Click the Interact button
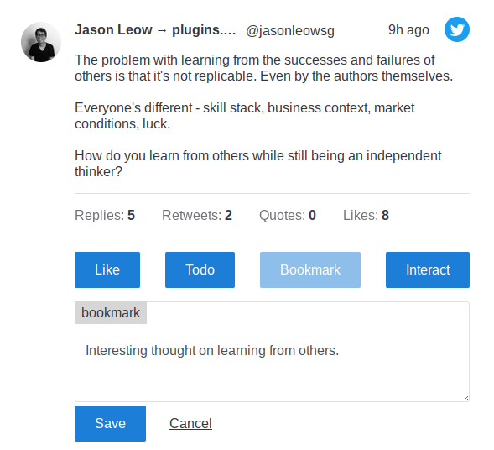The width and height of the screenshot is (494, 450). coord(428,269)
